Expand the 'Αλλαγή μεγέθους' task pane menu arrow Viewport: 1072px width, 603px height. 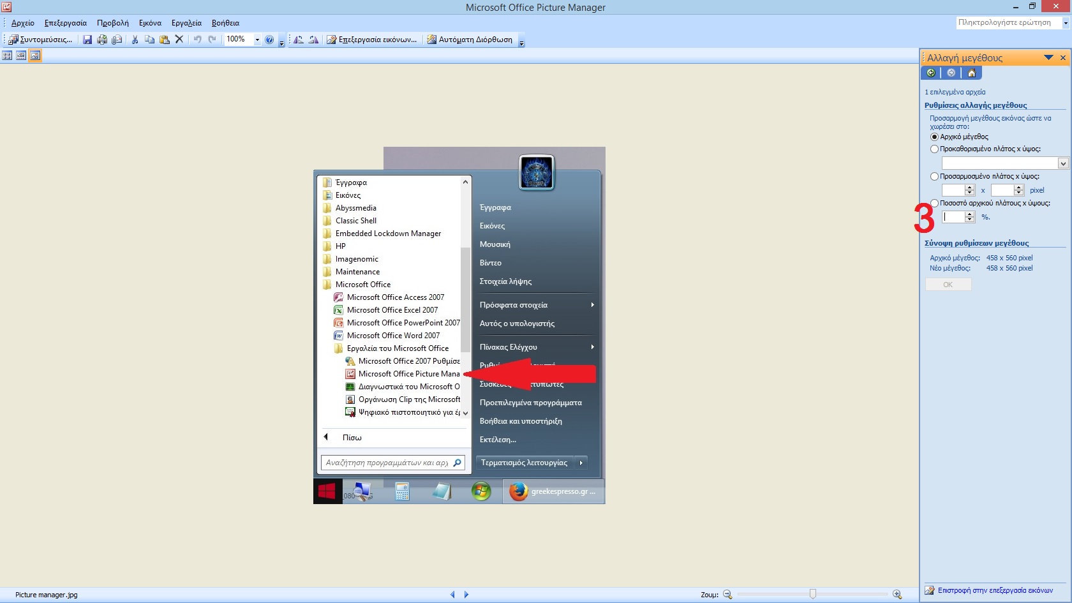click(1048, 58)
